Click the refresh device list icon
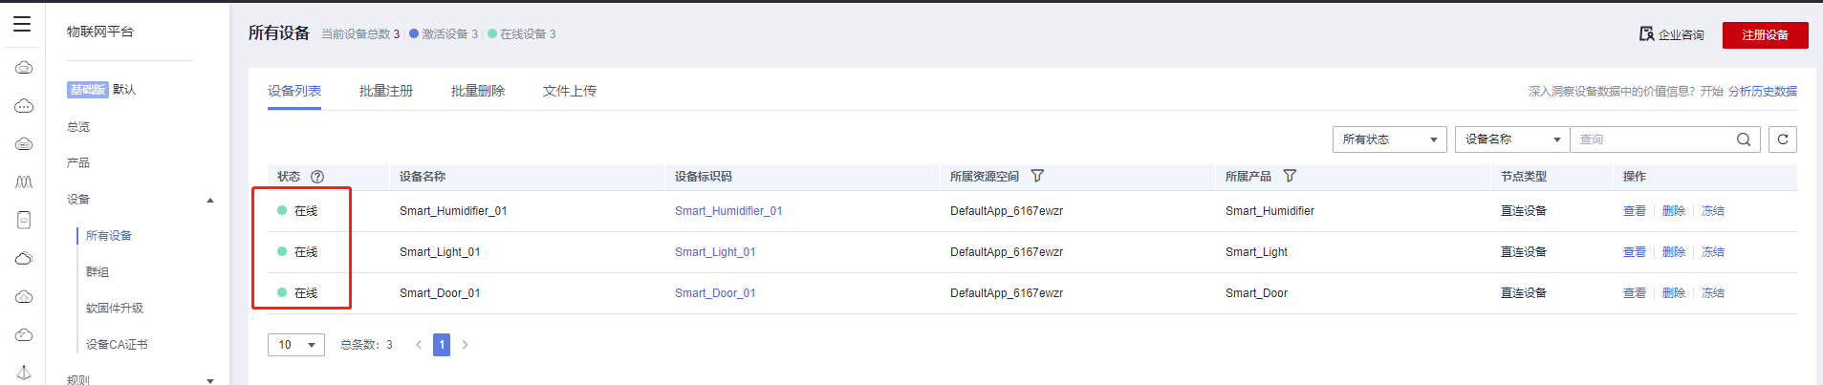 pos(1782,139)
